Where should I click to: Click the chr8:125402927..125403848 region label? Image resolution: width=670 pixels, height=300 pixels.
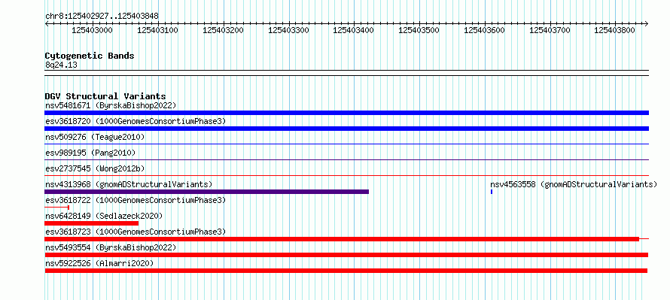tap(102, 17)
